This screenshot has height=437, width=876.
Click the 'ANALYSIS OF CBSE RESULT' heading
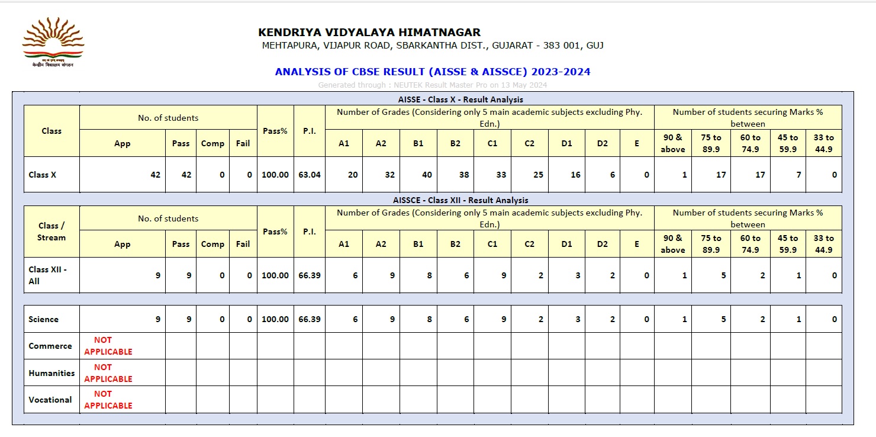point(433,72)
